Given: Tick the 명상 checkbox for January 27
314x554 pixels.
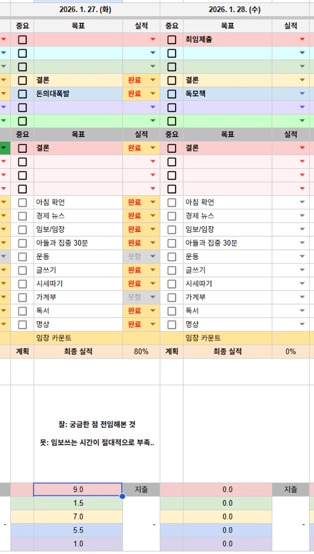Looking at the screenshot, I should pos(22,325).
